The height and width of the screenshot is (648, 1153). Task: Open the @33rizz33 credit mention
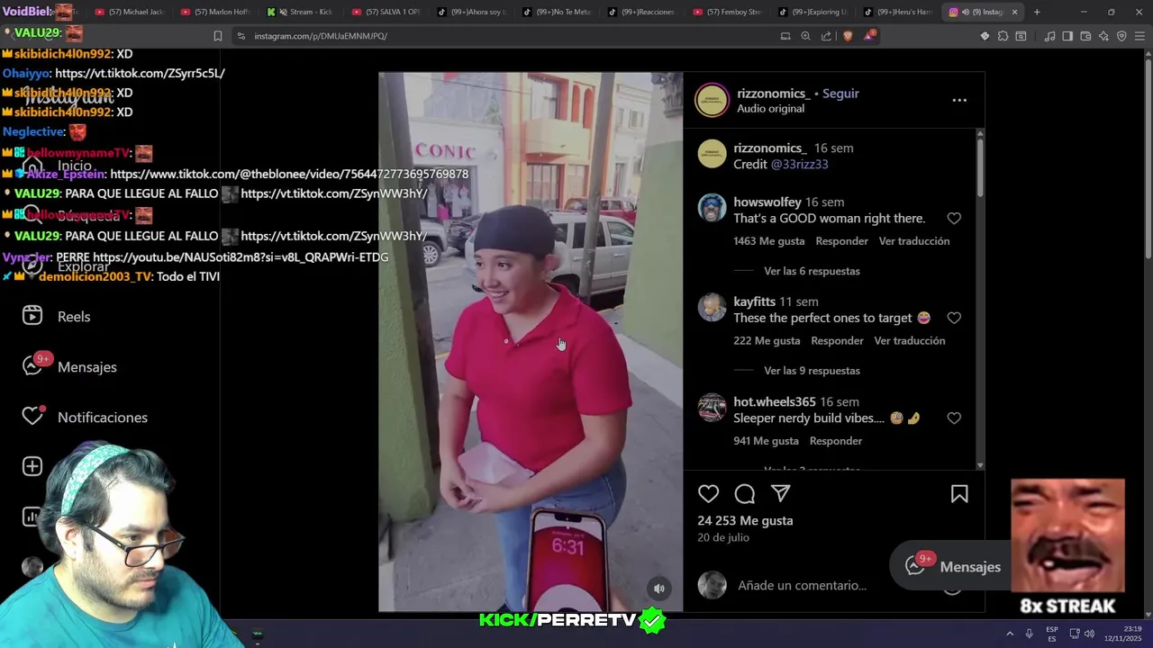[x=799, y=164]
